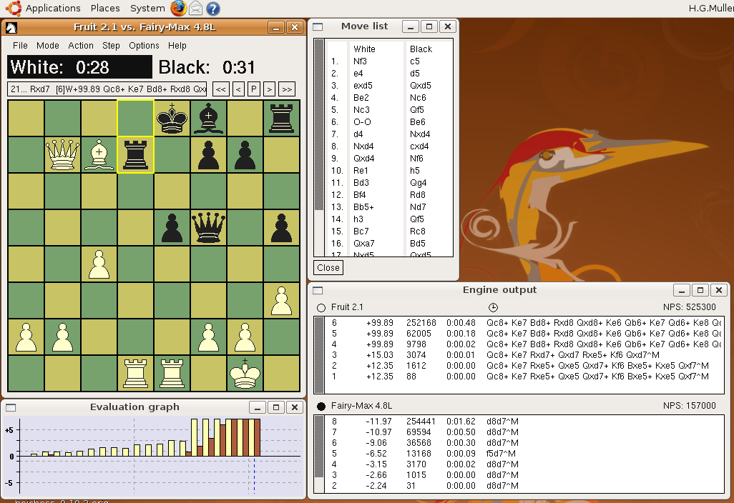Image resolution: width=734 pixels, height=503 pixels.
Task: Select the black queen on f5
Action: [208, 228]
